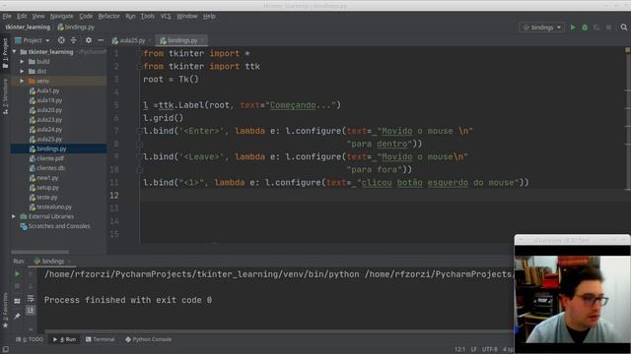The height and width of the screenshot is (354, 631).
Task: Click the toolbar Stop square button
Action: click(609, 28)
